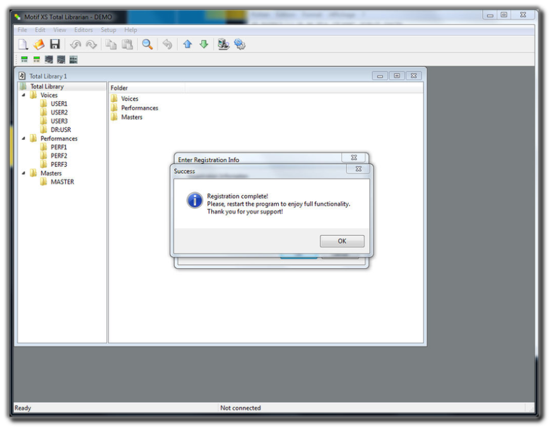Click the beige green-display icon on second toolbar
The height and width of the screenshot is (432, 554).
point(37,59)
